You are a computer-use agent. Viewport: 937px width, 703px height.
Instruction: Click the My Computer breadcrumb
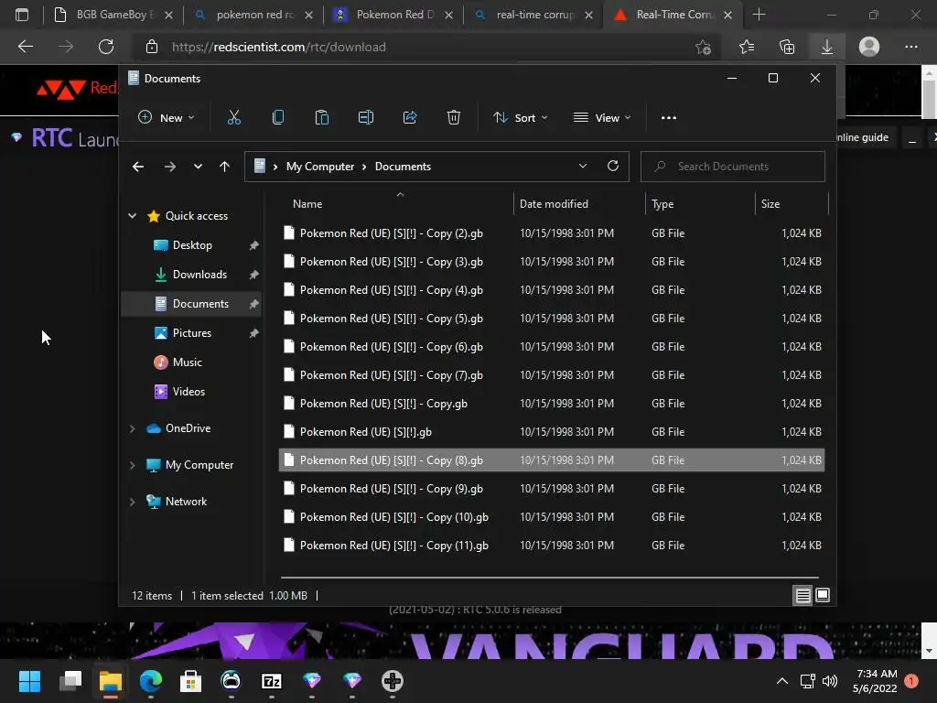(x=319, y=167)
